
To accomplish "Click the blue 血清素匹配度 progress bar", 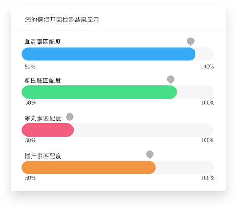I will 109,54.
